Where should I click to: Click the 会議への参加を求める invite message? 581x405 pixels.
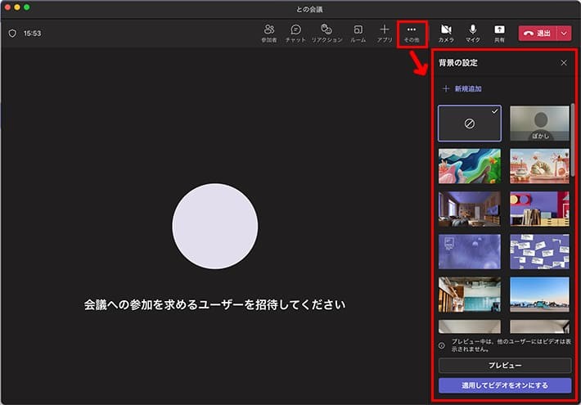click(x=214, y=304)
